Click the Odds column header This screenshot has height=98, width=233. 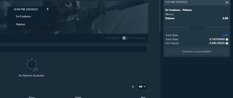(x=78, y=97)
